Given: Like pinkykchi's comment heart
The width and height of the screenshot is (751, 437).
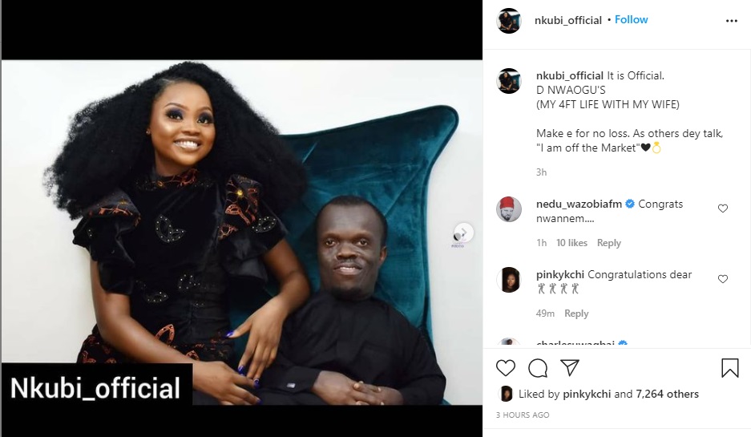Looking at the screenshot, I should [x=723, y=279].
